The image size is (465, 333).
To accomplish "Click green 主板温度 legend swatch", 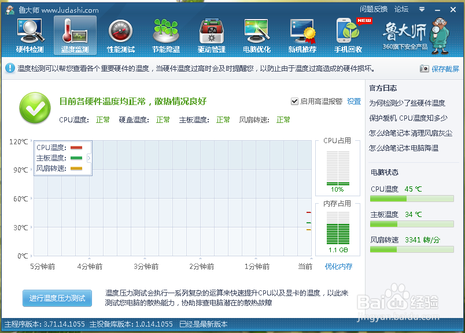I will tap(76, 158).
